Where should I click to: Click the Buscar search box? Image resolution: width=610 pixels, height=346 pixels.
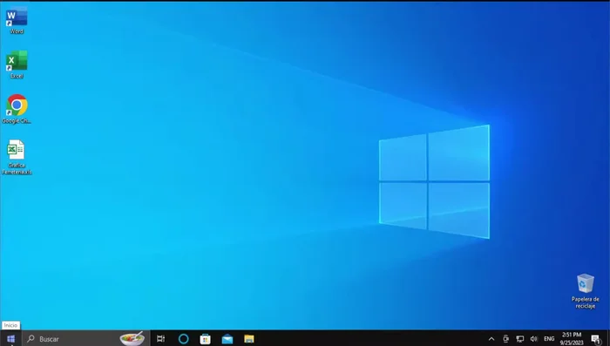tap(85, 339)
